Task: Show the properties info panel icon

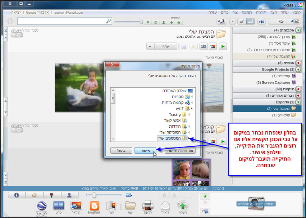Action: click(x=17, y=195)
